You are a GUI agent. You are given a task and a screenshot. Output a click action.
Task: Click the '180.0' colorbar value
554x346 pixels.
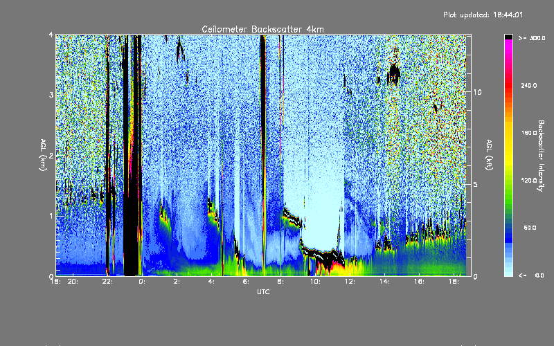[x=529, y=133]
